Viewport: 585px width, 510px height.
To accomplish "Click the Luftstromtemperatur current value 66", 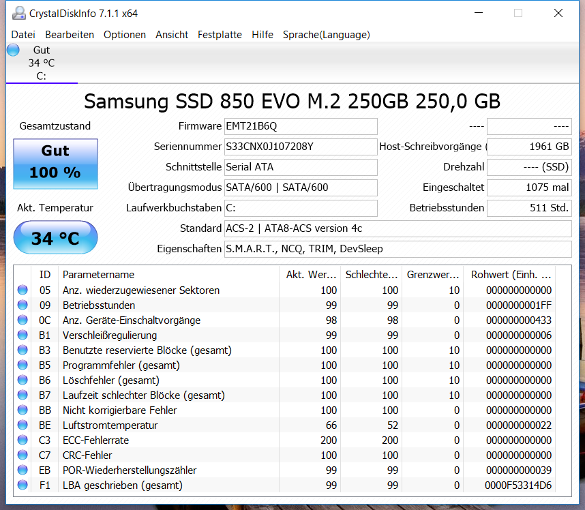I will pos(331,425).
